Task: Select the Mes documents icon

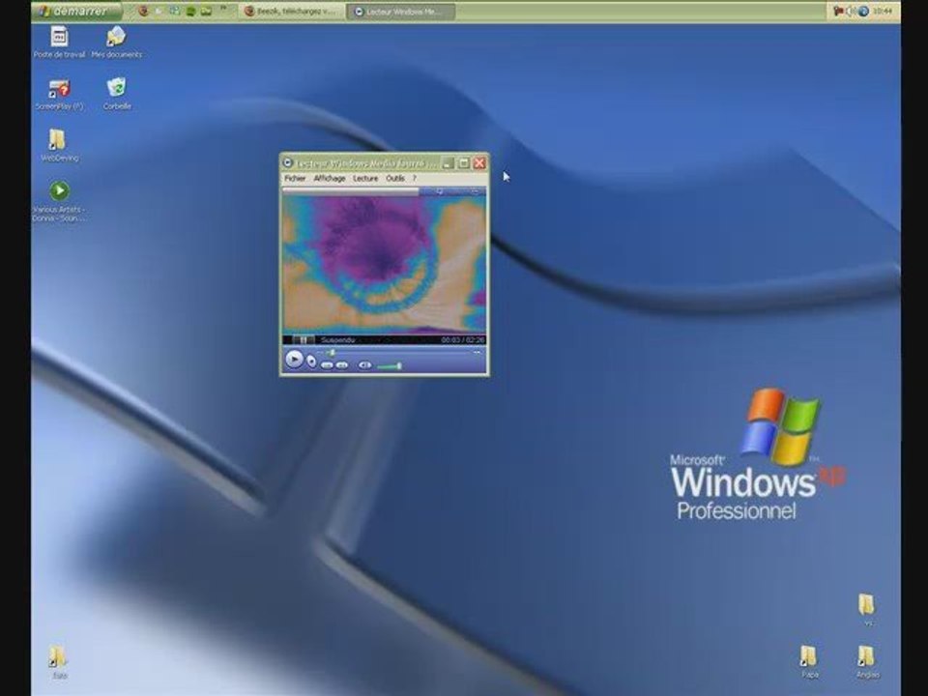Action: coord(117,43)
